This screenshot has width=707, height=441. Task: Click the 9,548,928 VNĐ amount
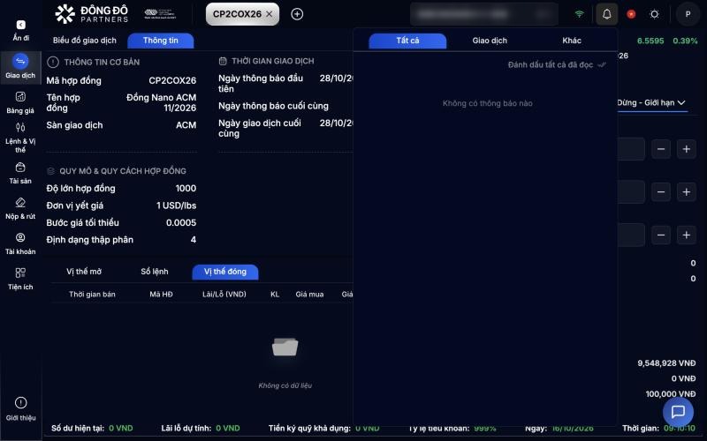tap(666, 363)
